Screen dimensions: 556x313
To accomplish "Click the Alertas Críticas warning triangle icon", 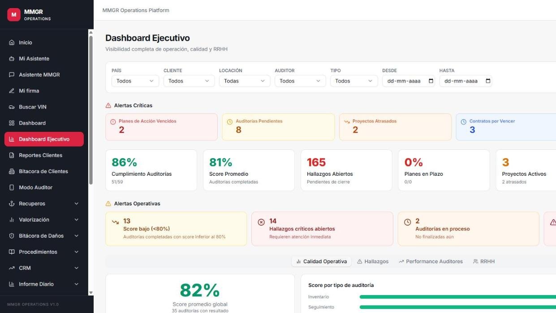I will coord(108,106).
